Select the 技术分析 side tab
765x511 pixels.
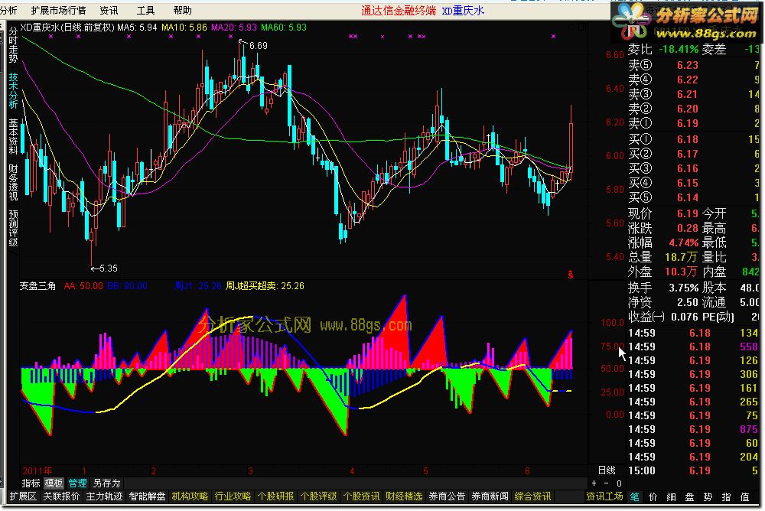coord(13,90)
